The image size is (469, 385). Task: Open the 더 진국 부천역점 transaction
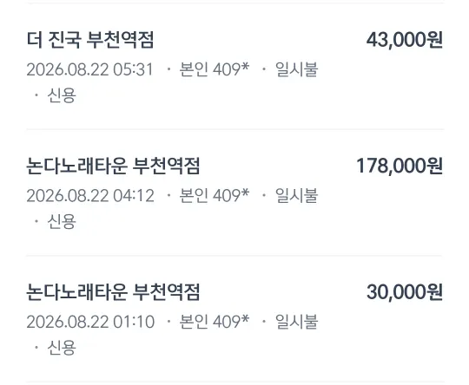pyautogui.click(x=90, y=40)
